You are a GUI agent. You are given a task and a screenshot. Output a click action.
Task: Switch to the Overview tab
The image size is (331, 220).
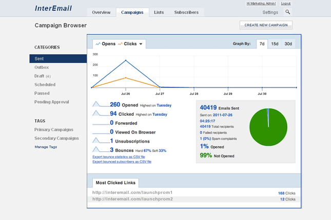101,12
